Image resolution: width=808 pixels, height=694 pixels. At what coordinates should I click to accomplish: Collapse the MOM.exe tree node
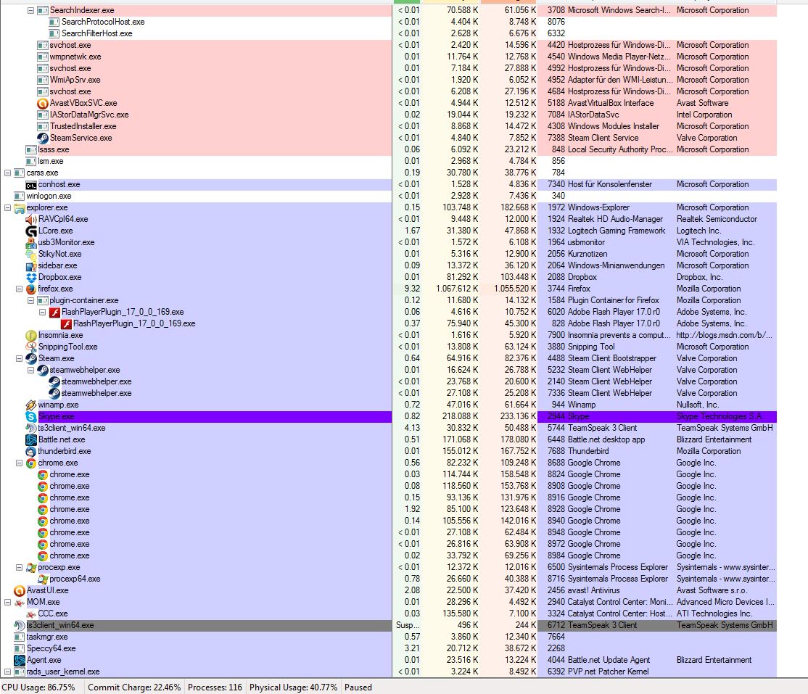pyautogui.click(x=8, y=603)
